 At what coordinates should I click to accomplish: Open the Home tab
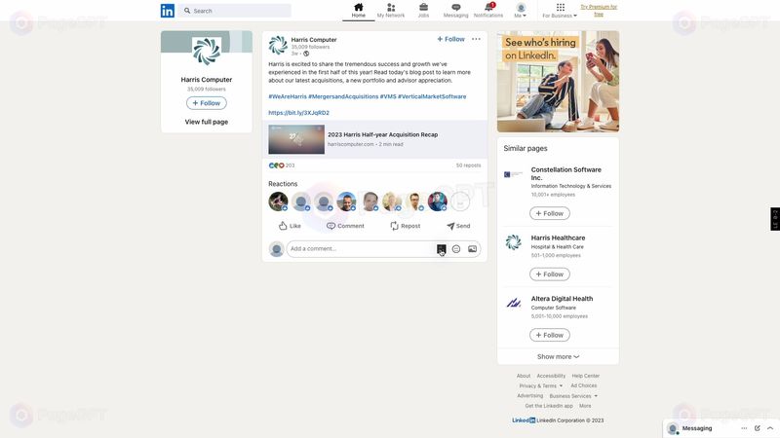point(358,11)
